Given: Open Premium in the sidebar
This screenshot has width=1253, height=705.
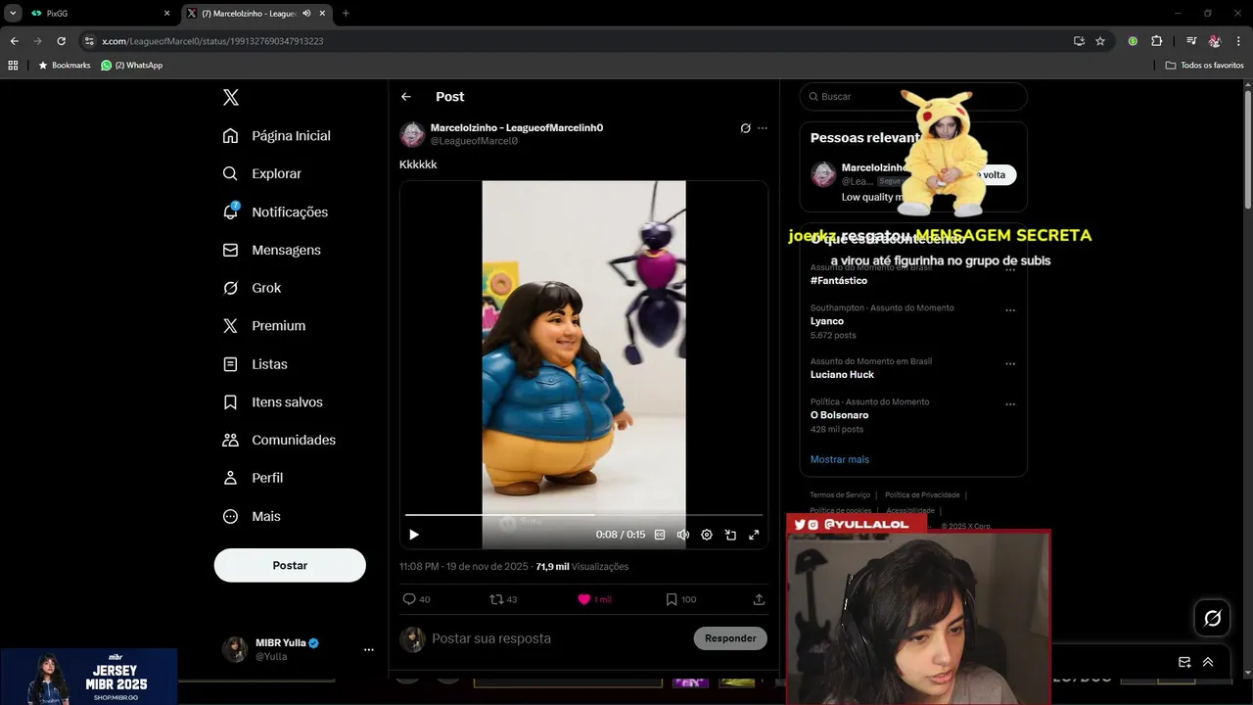Looking at the screenshot, I should 264,326.
